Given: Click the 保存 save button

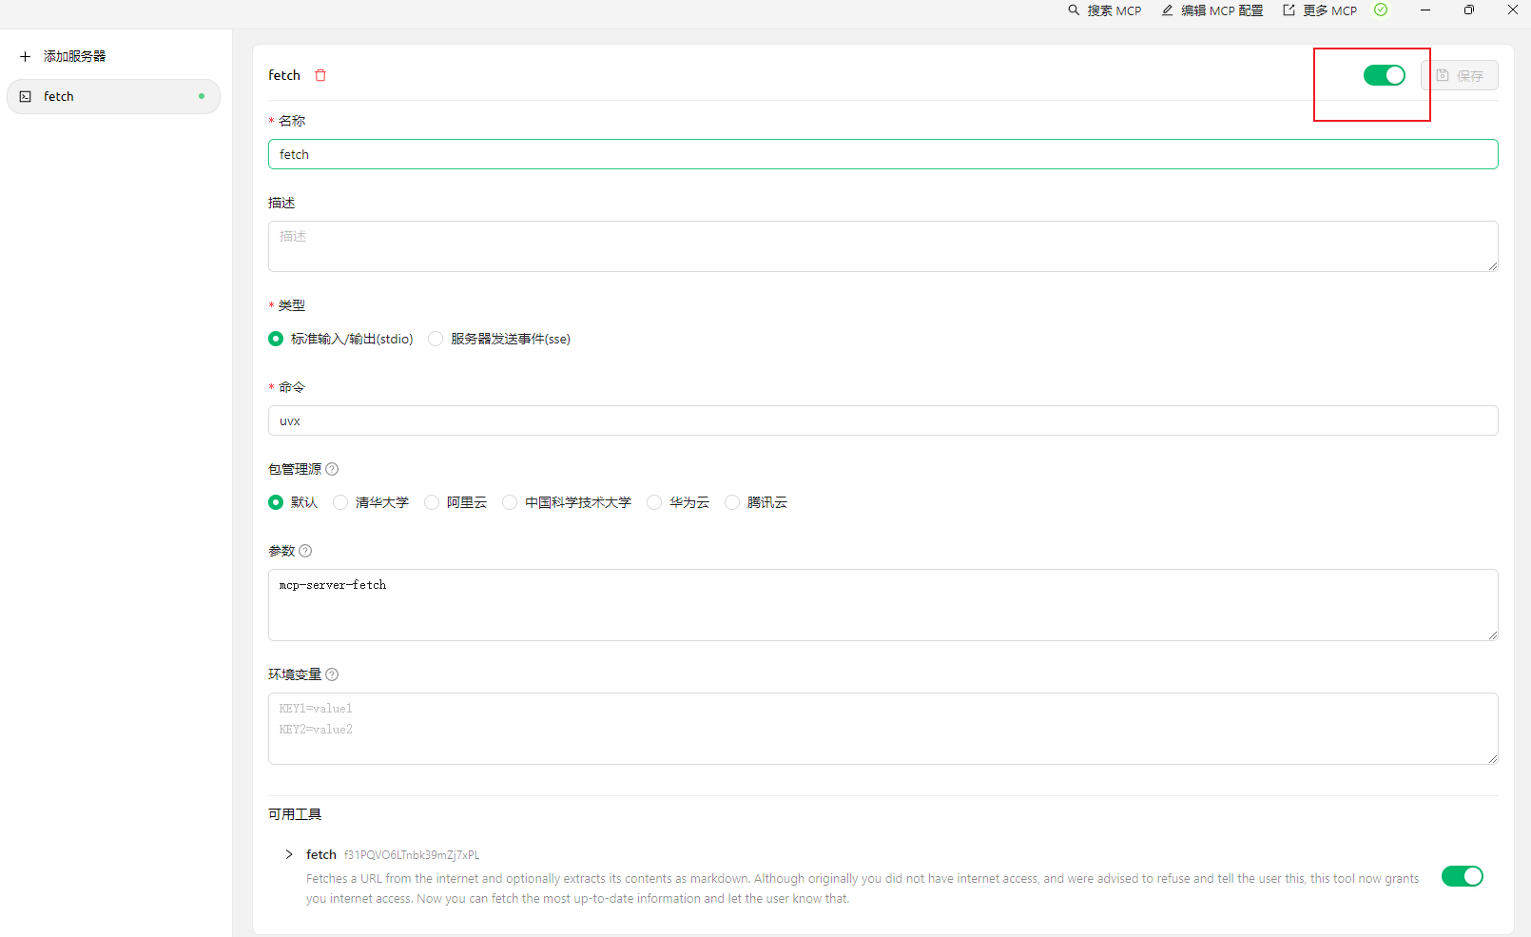Looking at the screenshot, I should pos(1462,75).
